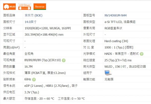Viewport: 151px width, 104px height.
Task: Select the 像素布局 label
Action: pyautogui.click(x=89, y=28)
